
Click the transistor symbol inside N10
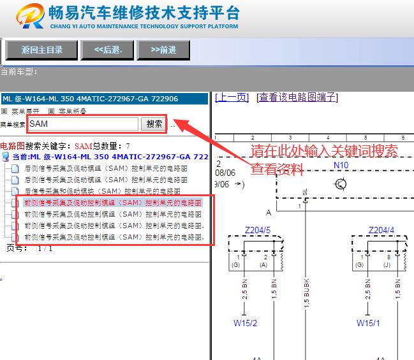pyautogui.click(x=341, y=184)
